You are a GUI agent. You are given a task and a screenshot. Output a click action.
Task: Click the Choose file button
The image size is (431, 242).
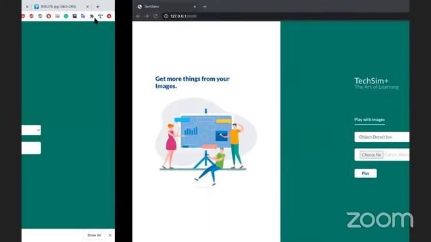click(371, 155)
